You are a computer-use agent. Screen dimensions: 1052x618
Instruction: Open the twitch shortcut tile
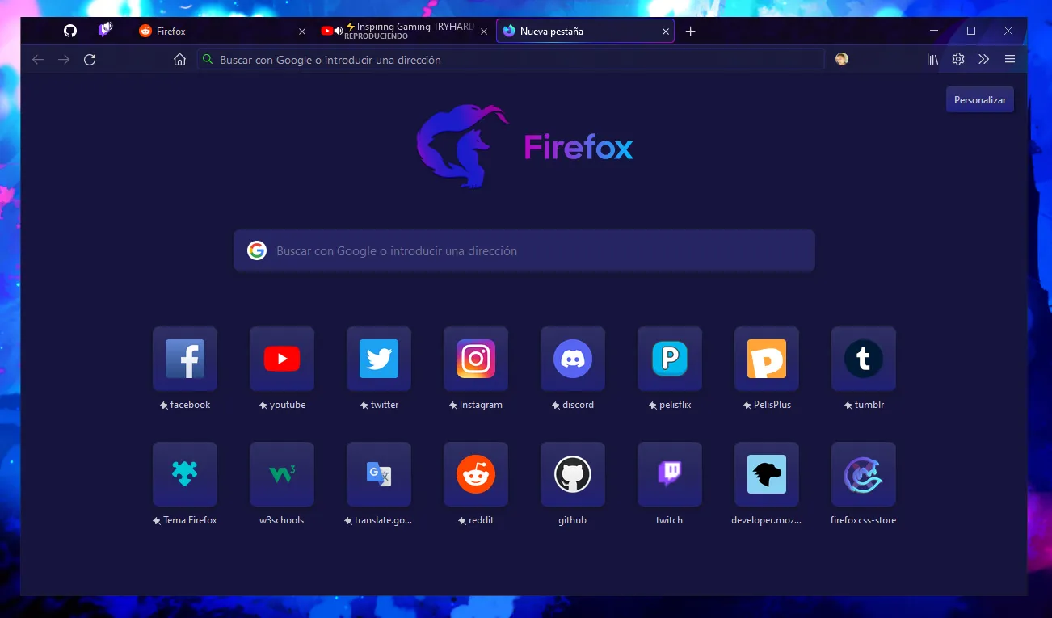click(670, 474)
